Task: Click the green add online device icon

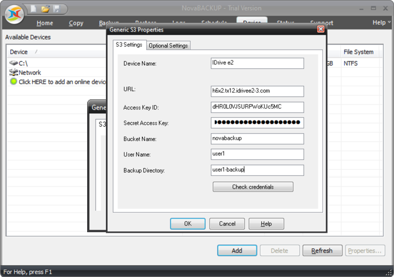Action: pyautogui.click(x=13, y=82)
